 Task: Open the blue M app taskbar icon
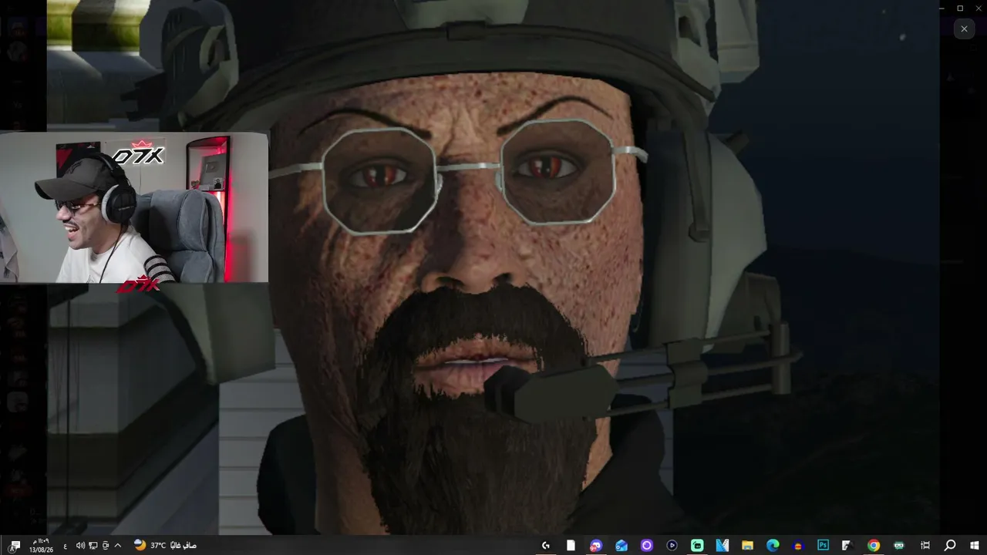(723, 545)
